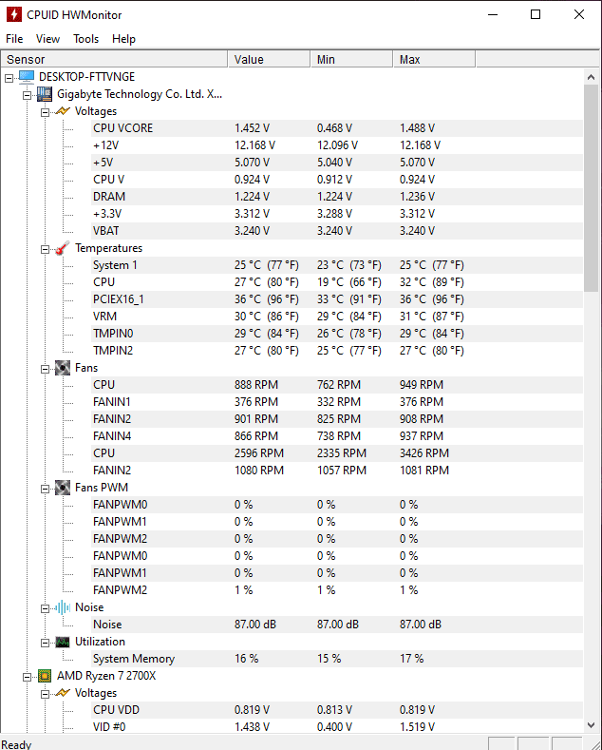Viewport: 602px width, 750px height.
Task: Click the HWMonitor lightning bolt app icon
Action: click(14, 14)
